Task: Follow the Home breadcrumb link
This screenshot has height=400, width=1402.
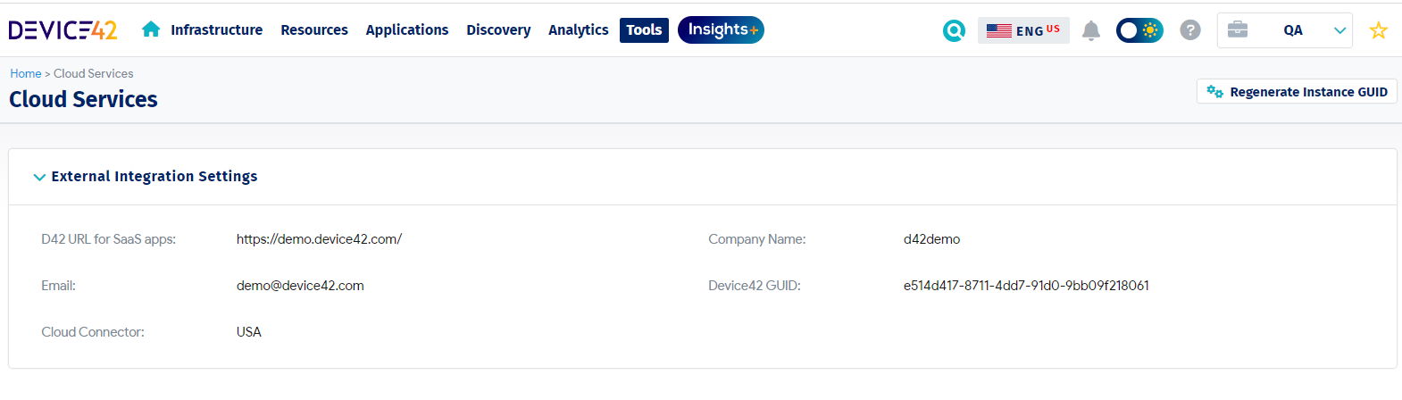Action: (26, 73)
